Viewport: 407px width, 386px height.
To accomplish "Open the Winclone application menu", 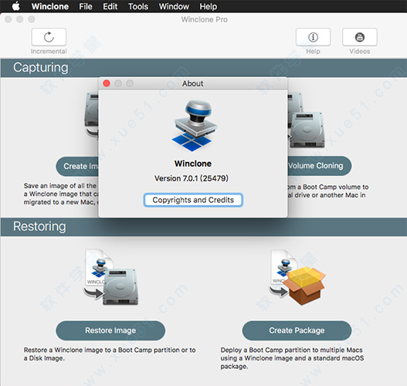I will [x=50, y=6].
